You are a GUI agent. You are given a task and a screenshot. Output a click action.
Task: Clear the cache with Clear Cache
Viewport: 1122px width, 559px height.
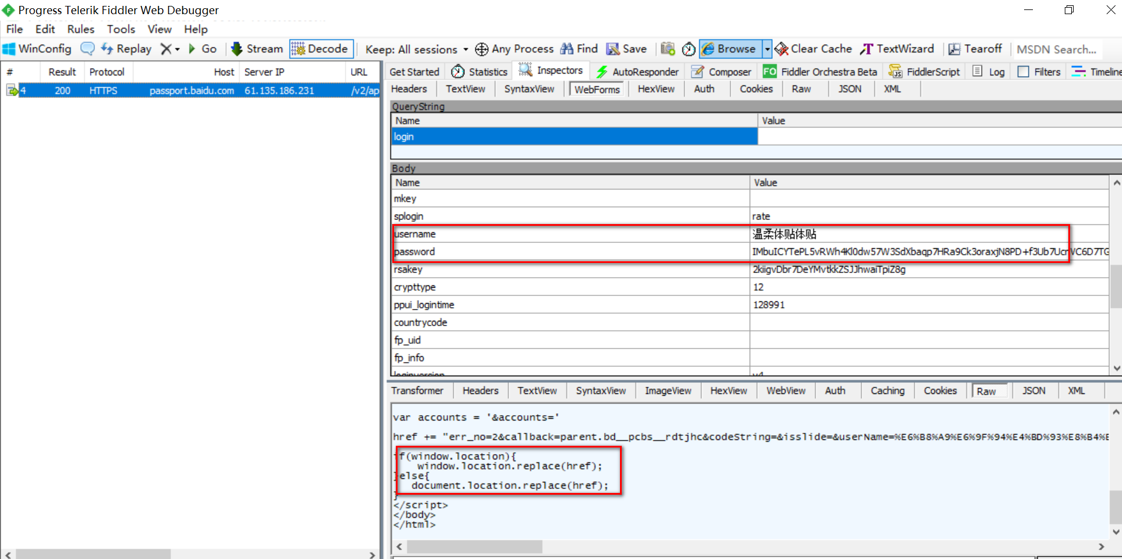pyautogui.click(x=813, y=49)
